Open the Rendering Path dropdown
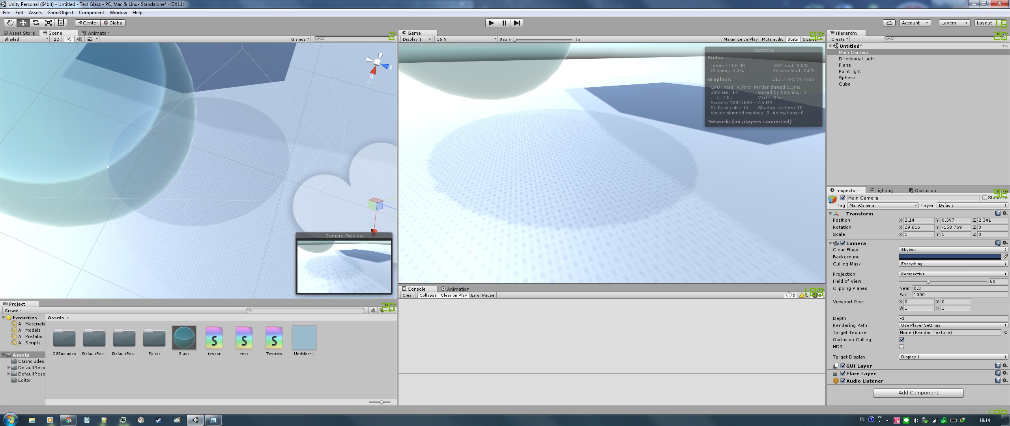 [x=953, y=325]
